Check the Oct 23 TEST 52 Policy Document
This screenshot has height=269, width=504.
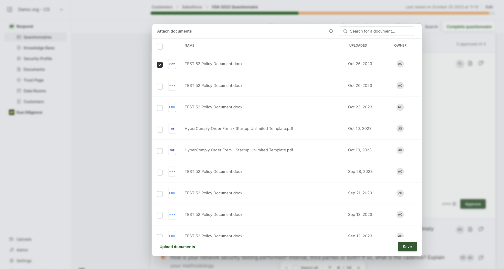click(160, 108)
